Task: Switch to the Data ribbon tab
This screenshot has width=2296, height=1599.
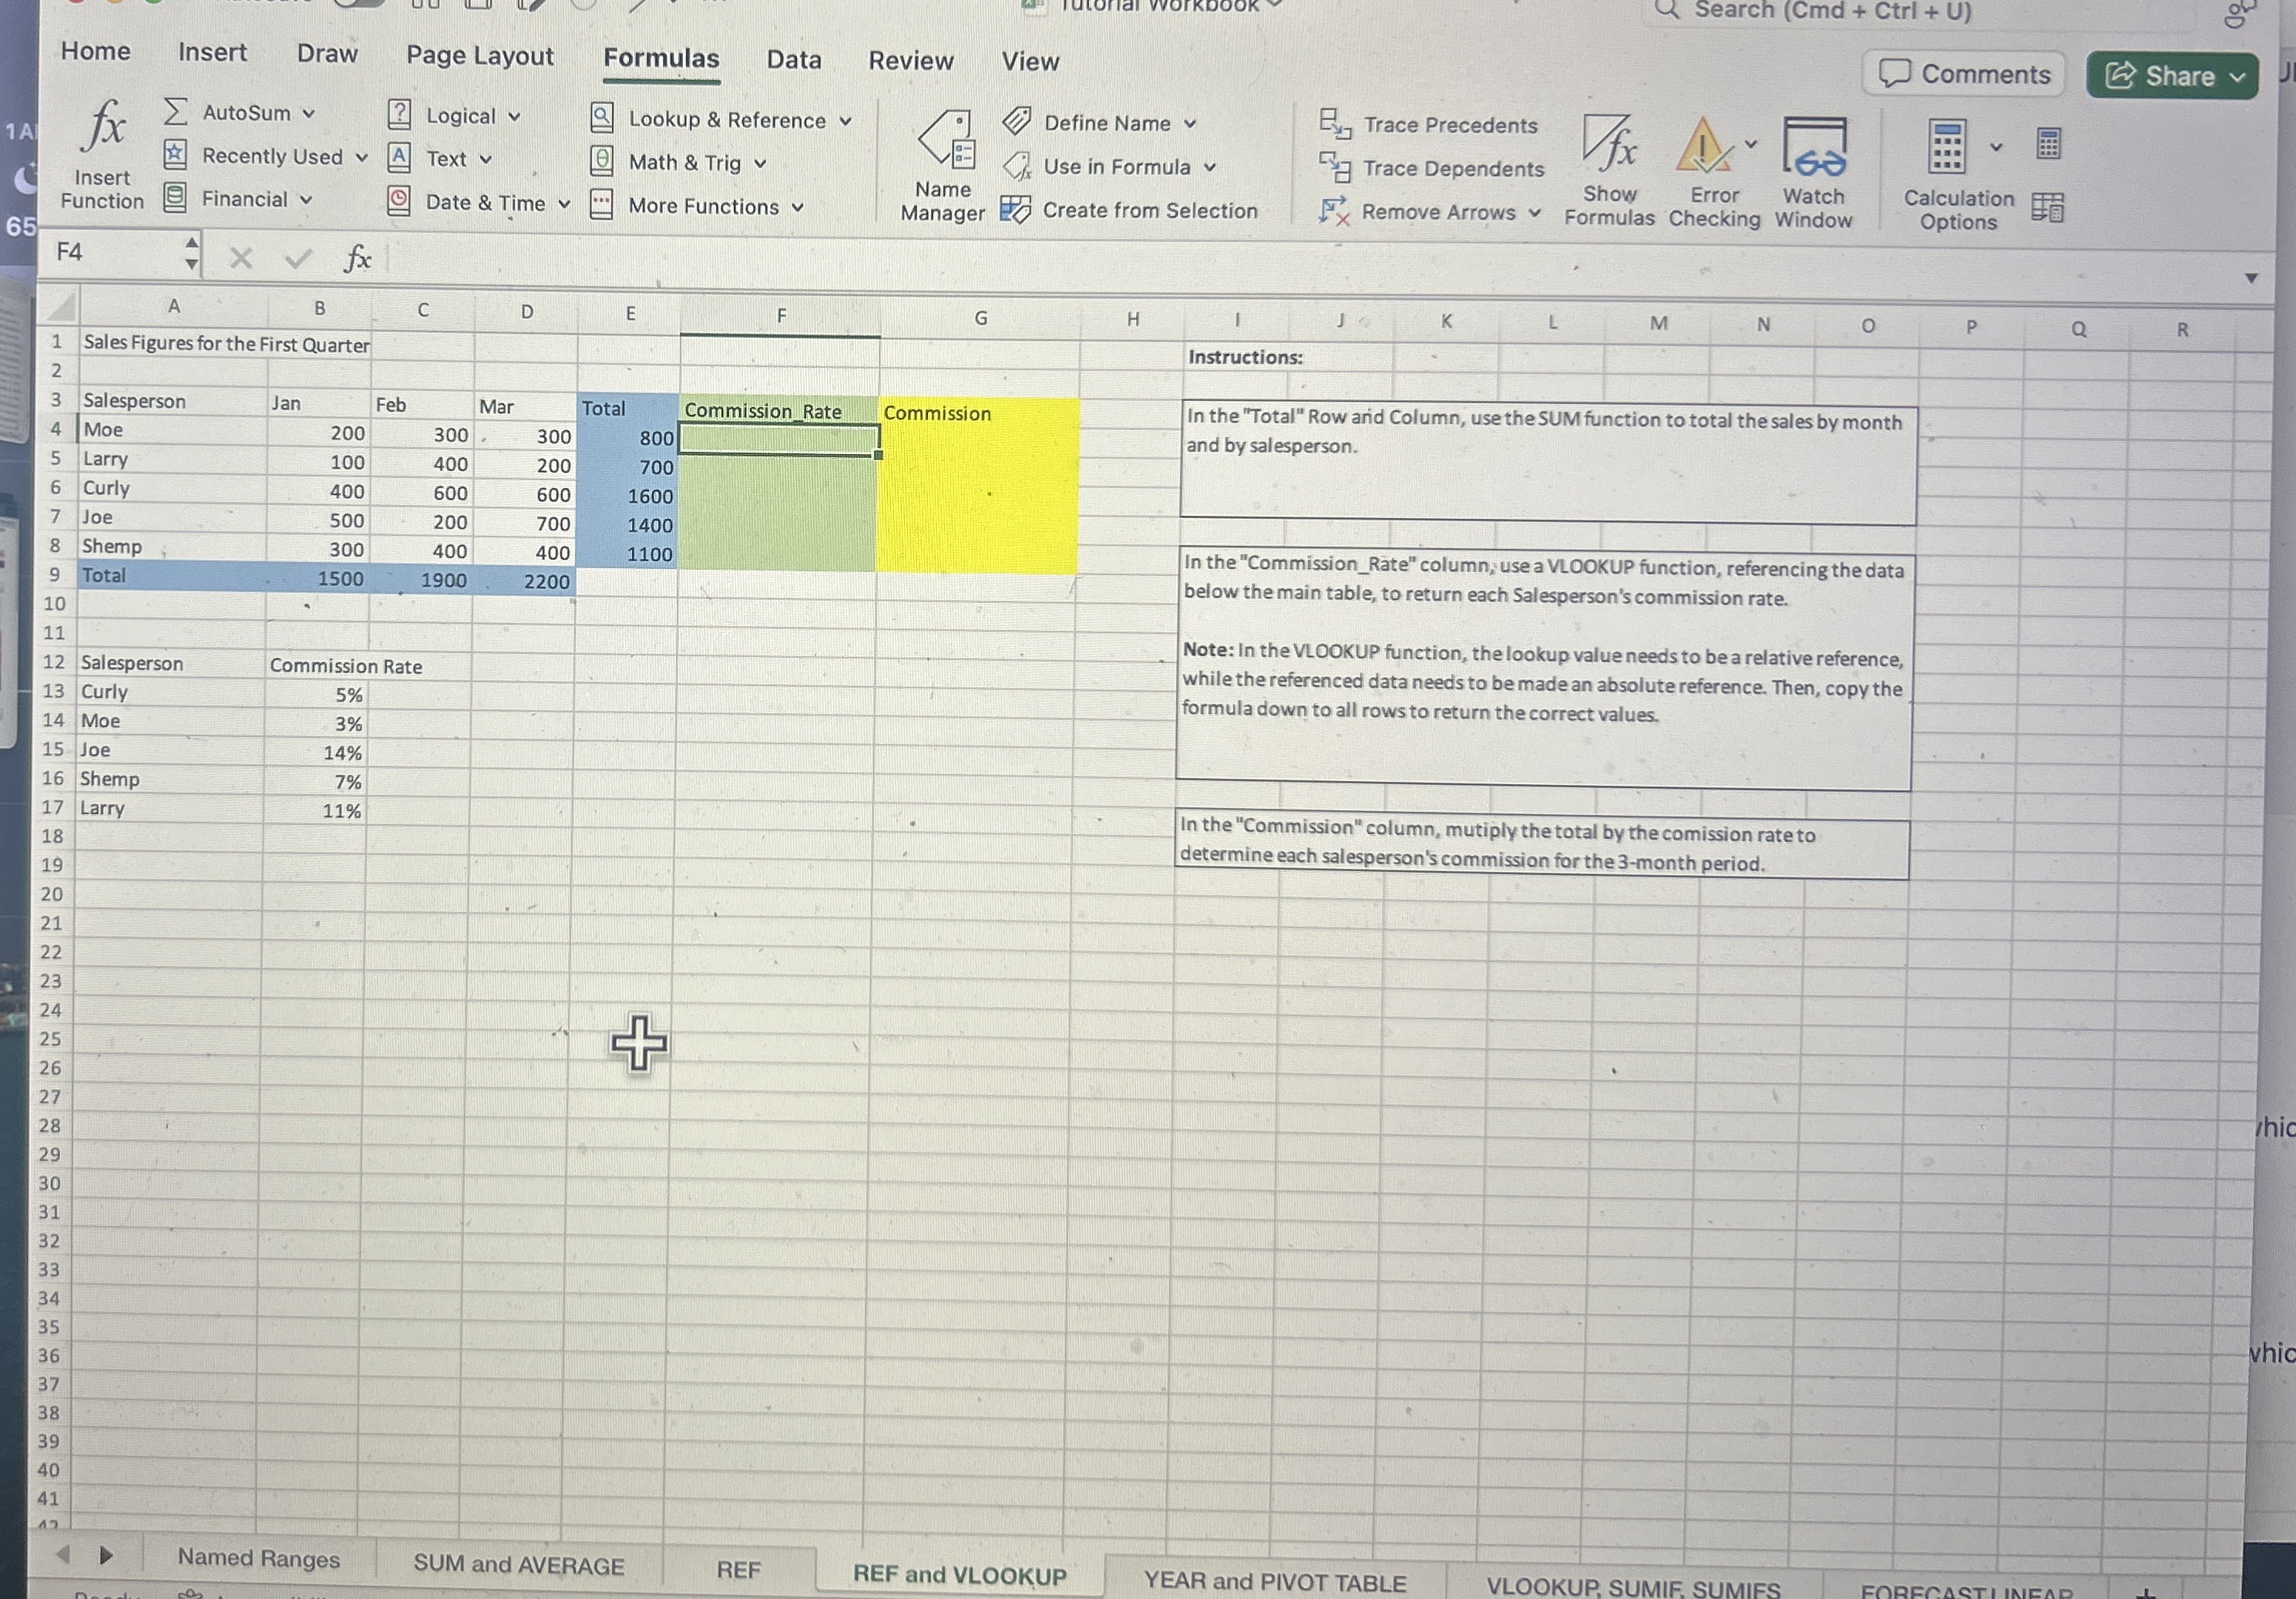Action: [x=793, y=60]
